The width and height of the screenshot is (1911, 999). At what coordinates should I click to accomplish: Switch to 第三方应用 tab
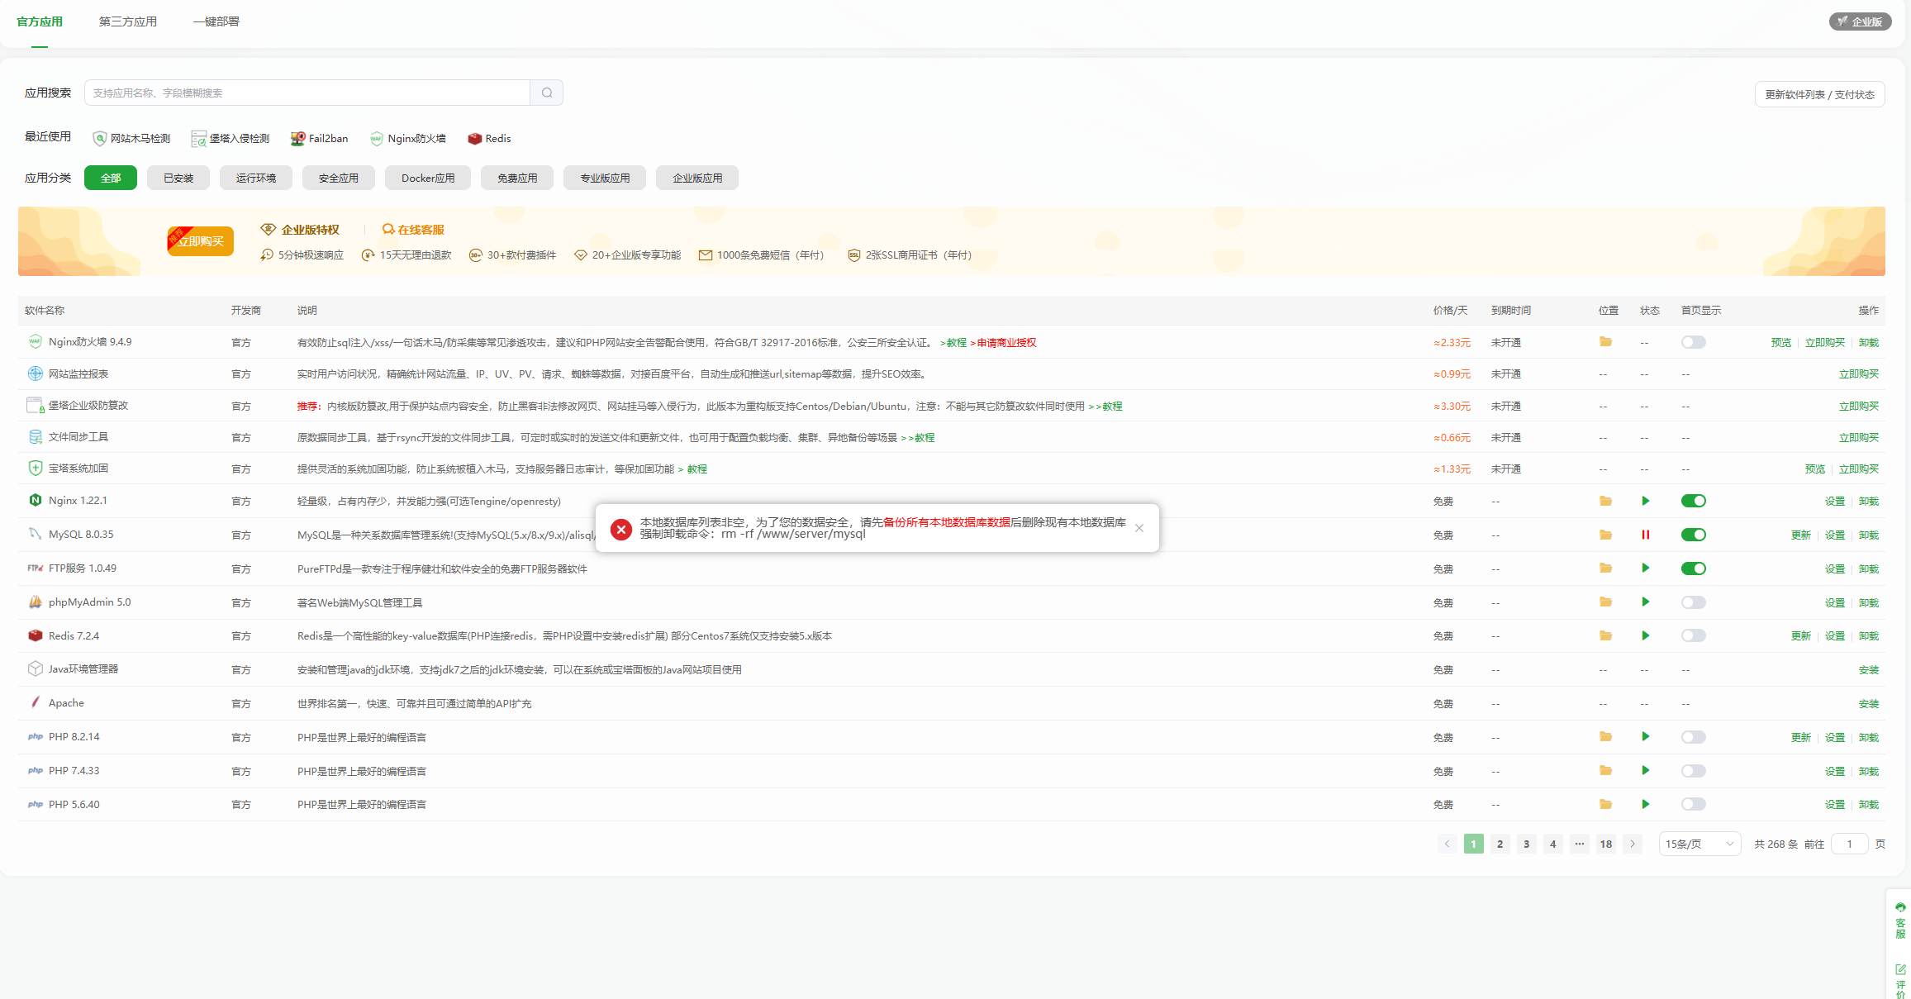click(128, 21)
